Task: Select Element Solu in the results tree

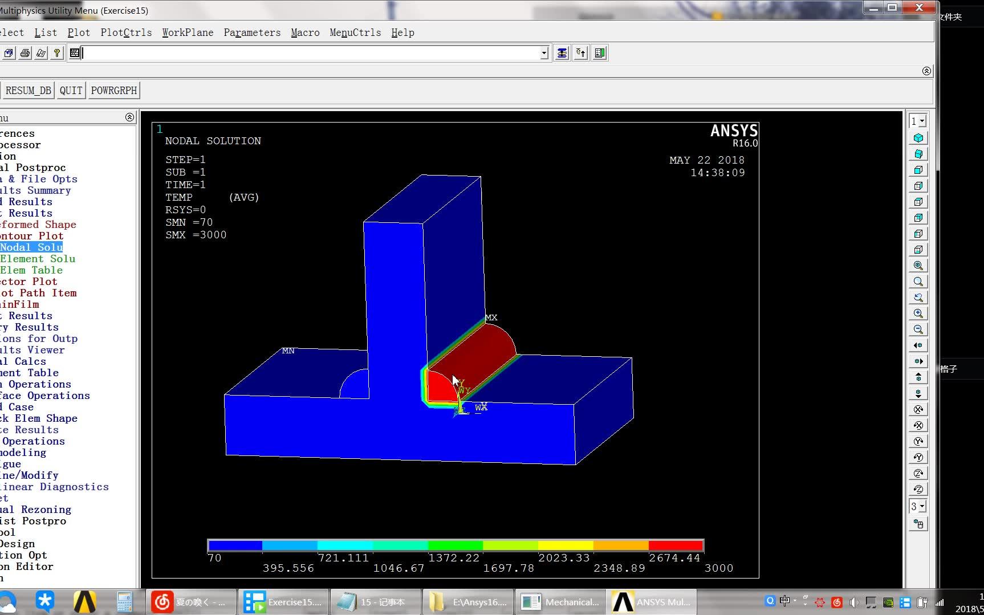Action: [x=38, y=258]
